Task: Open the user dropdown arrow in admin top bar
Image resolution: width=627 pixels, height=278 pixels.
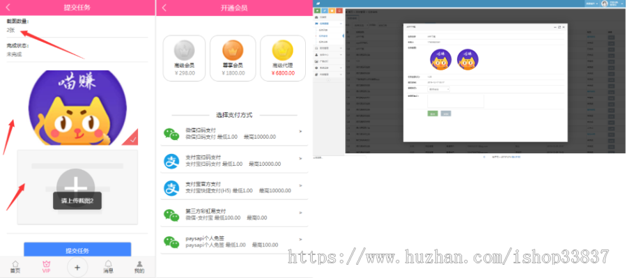Action: point(622,3)
